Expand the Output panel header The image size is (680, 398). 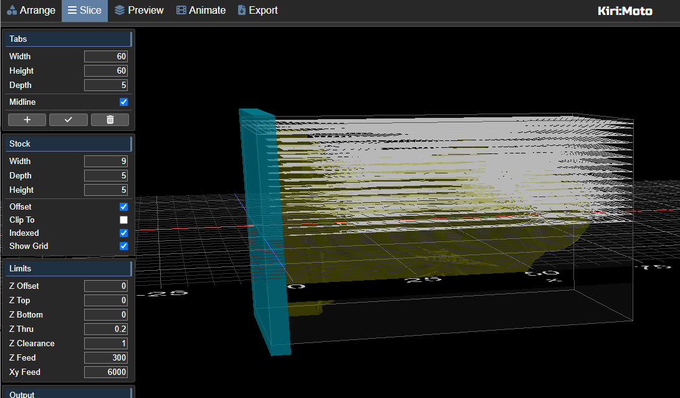pos(68,393)
